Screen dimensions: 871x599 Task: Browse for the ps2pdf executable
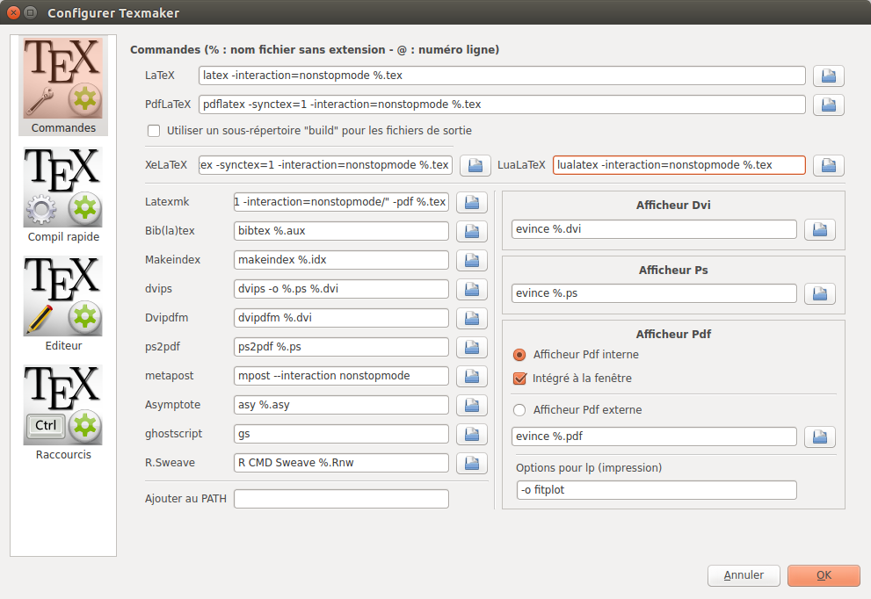tap(472, 348)
